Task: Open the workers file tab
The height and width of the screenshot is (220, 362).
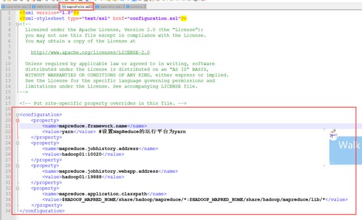Action: (x=135, y=7)
